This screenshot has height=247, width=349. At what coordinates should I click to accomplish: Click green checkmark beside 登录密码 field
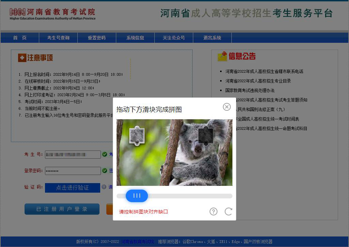(x=105, y=171)
